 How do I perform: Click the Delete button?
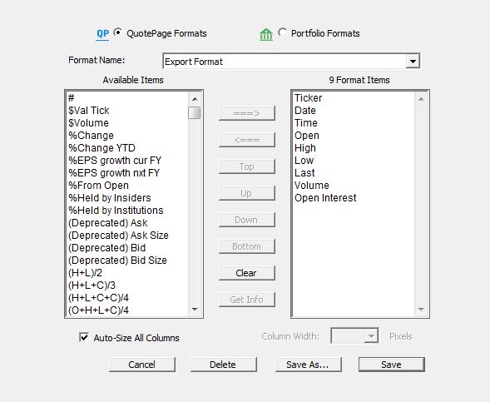click(x=224, y=365)
